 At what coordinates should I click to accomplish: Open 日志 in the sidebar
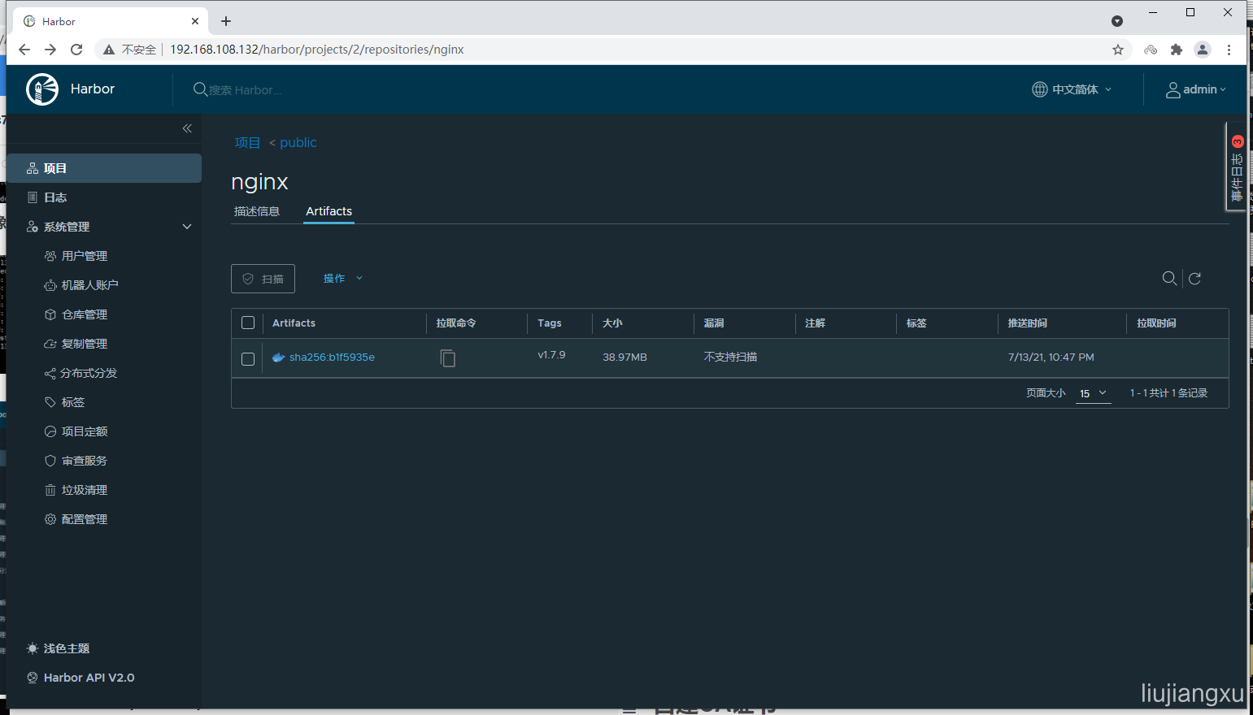104,197
